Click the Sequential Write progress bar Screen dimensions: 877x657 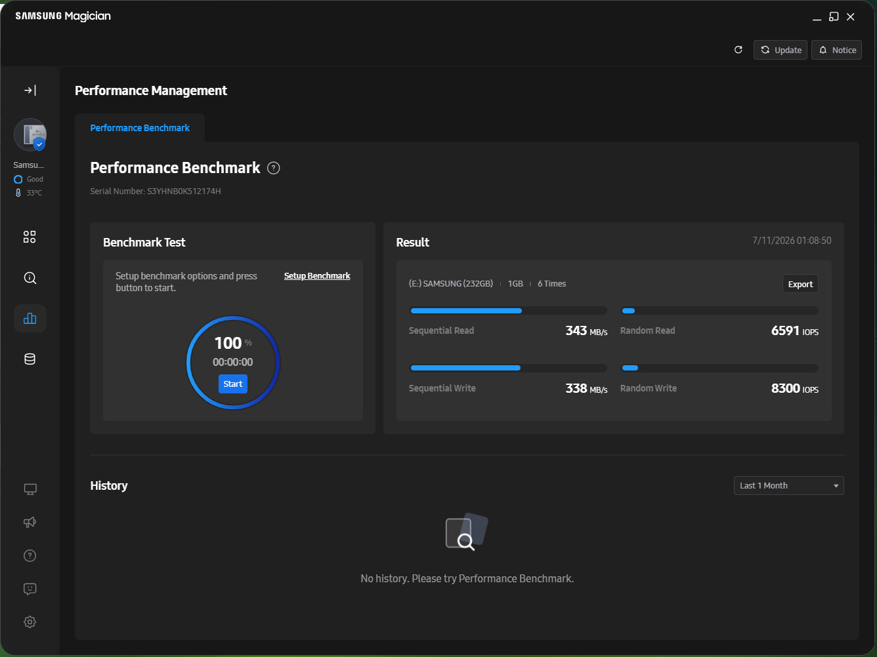(x=508, y=368)
